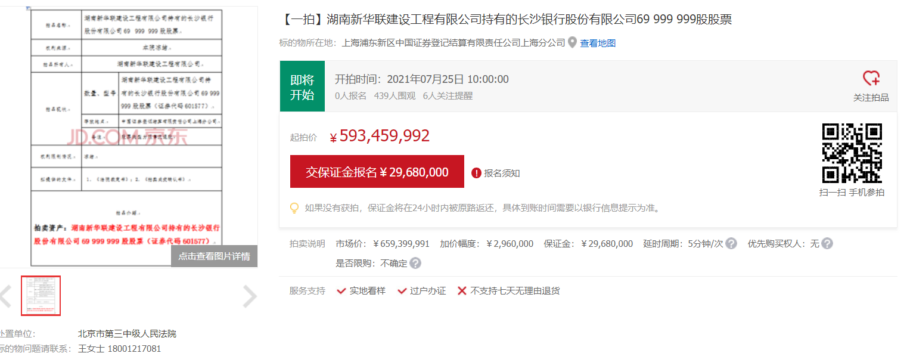
Task: Click the help icon next to 是否限购
Action: 415,263
